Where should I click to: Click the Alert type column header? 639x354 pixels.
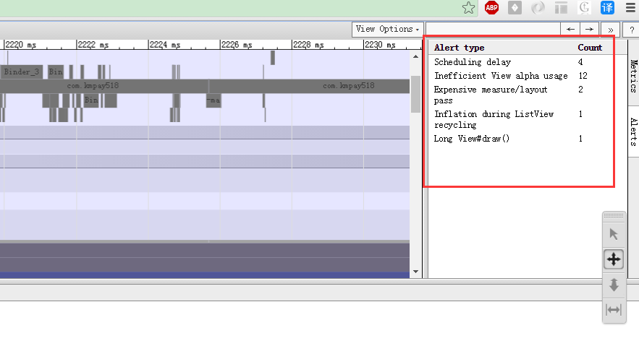click(460, 48)
